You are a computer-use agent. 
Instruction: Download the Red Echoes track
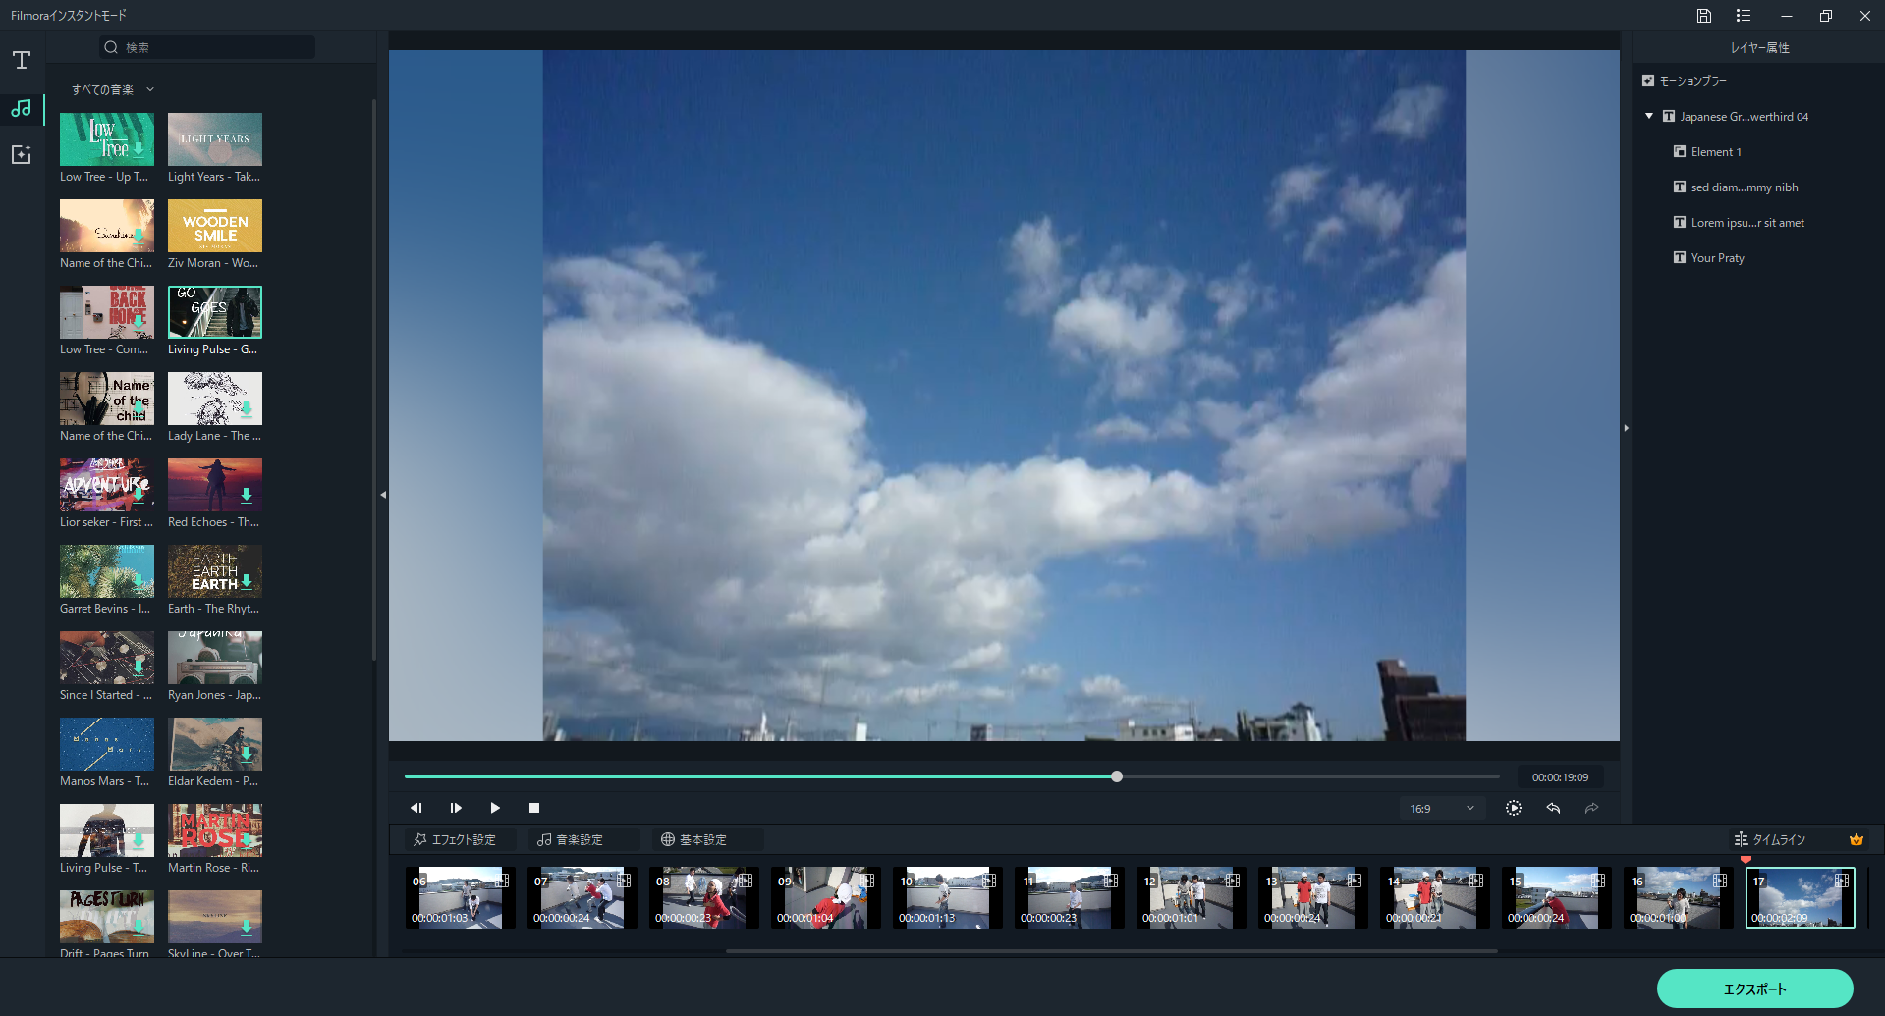coord(247,496)
